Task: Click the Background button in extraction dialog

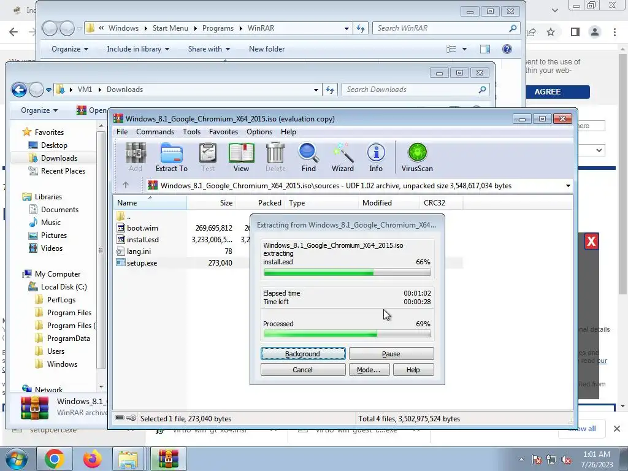Action: pos(303,354)
